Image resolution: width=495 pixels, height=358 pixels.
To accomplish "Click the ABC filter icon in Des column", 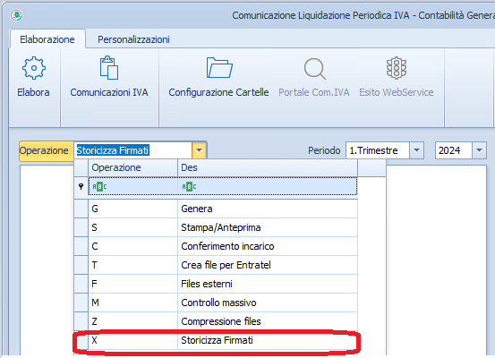I will click(x=189, y=186).
